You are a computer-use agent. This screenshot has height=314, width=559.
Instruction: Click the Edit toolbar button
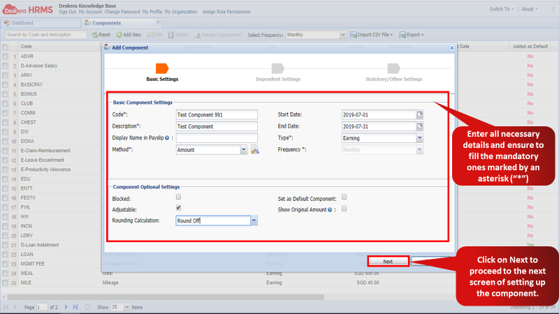point(154,34)
